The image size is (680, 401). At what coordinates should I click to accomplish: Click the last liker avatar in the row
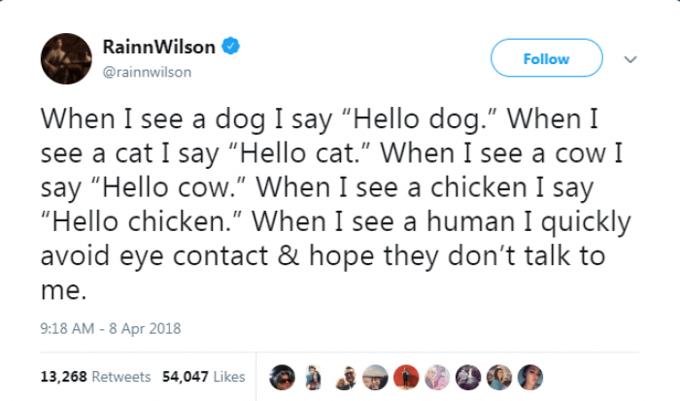pyautogui.click(x=528, y=376)
